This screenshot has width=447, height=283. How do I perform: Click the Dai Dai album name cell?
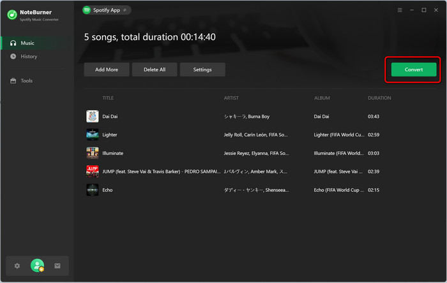[x=321, y=117]
